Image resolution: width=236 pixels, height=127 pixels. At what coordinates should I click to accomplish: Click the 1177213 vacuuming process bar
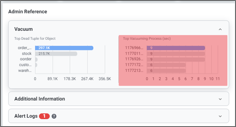pyautogui.click(x=166, y=71)
